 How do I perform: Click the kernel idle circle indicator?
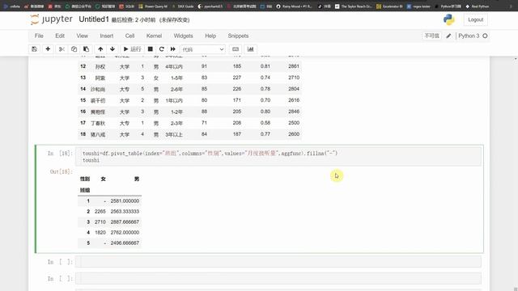pos(485,36)
